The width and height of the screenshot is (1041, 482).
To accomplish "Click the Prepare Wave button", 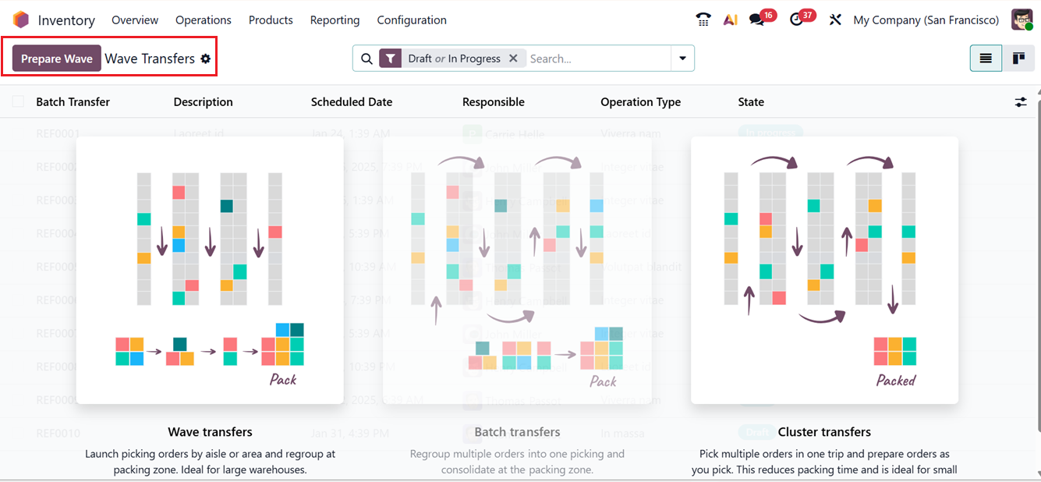I will tap(56, 58).
